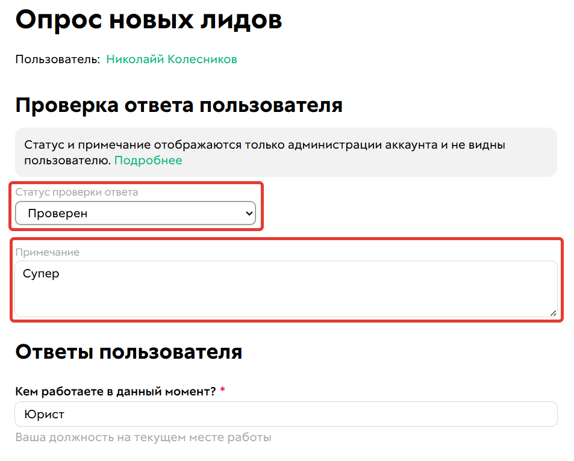The image size is (574, 461).
Task: Click the Подробнее link
Action: point(148,160)
